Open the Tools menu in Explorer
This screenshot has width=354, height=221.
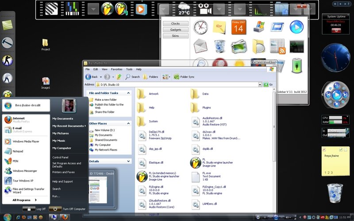click(x=129, y=69)
